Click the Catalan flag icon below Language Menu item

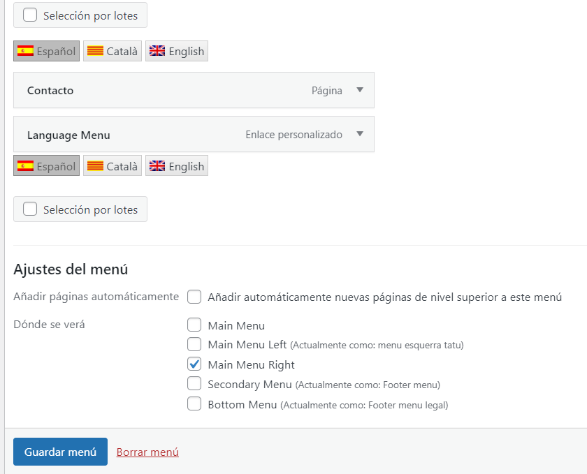tap(95, 165)
